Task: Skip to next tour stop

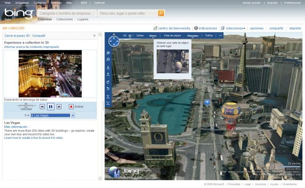Action: tap(59, 107)
